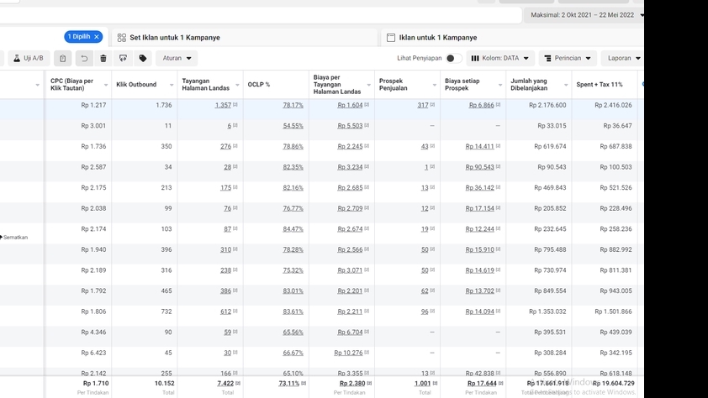
Task: Click the paste clipboard toolbar icon
Action: click(63, 58)
